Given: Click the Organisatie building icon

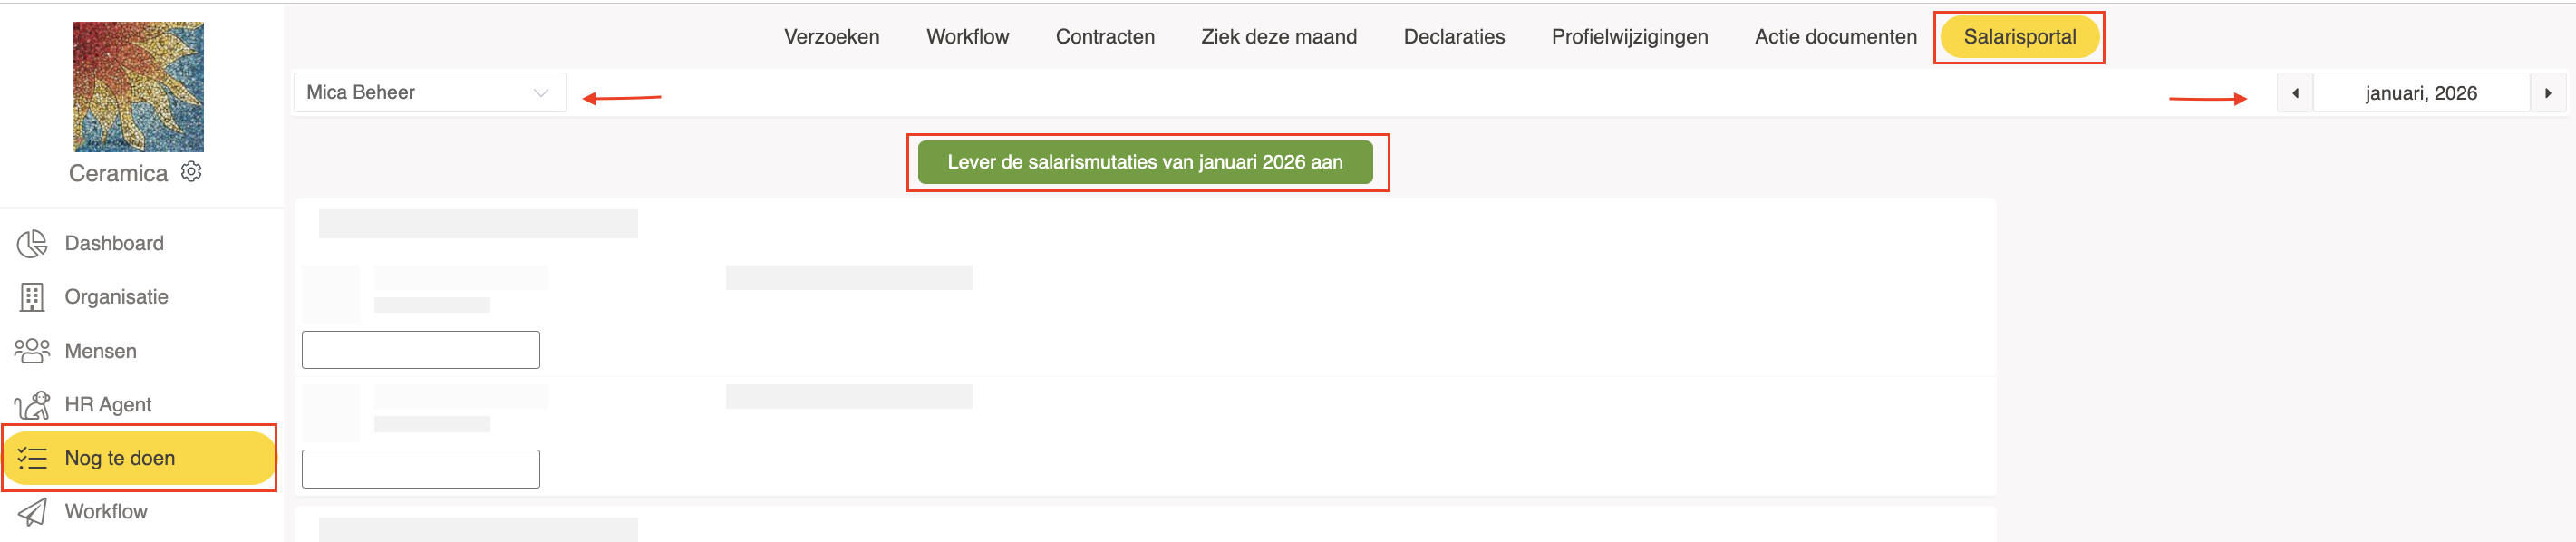Looking at the screenshot, I should pyautogui.click(x=32, y=297).
